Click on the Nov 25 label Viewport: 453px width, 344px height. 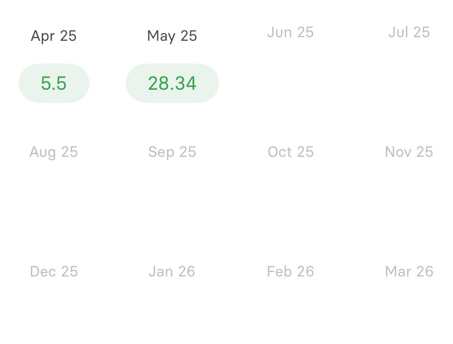tap(409, 152)
